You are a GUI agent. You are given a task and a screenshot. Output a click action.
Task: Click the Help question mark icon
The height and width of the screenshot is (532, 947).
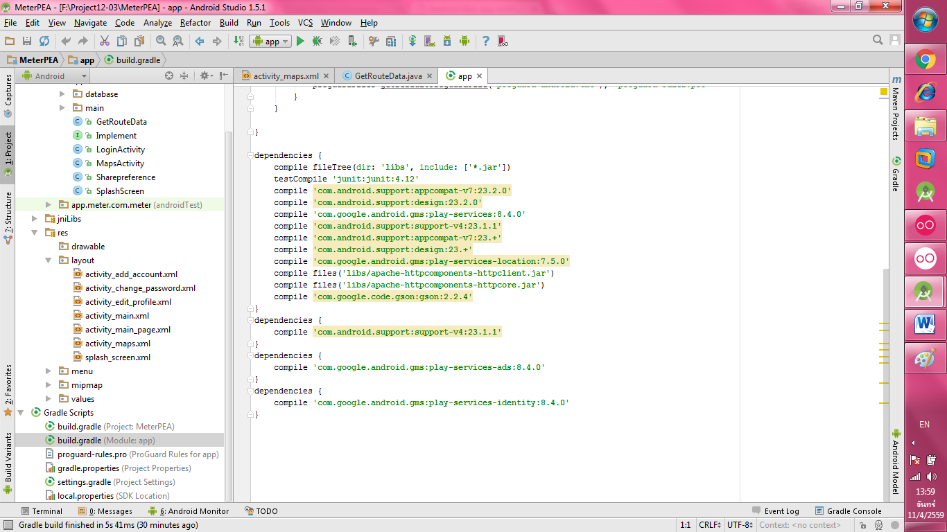pos(486,41)
